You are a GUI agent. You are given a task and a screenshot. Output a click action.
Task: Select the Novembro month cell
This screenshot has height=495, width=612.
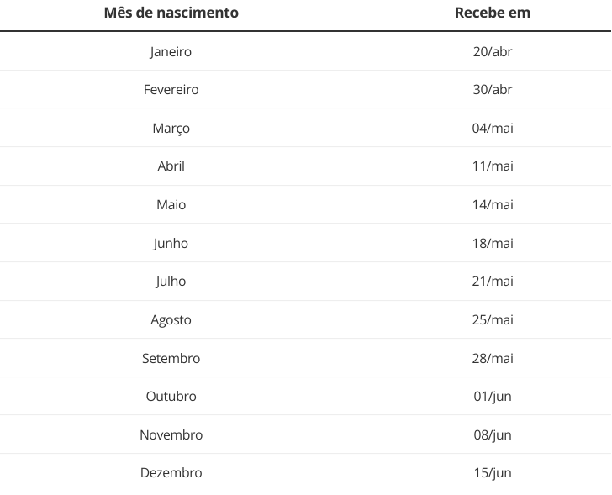coord(171,435)
